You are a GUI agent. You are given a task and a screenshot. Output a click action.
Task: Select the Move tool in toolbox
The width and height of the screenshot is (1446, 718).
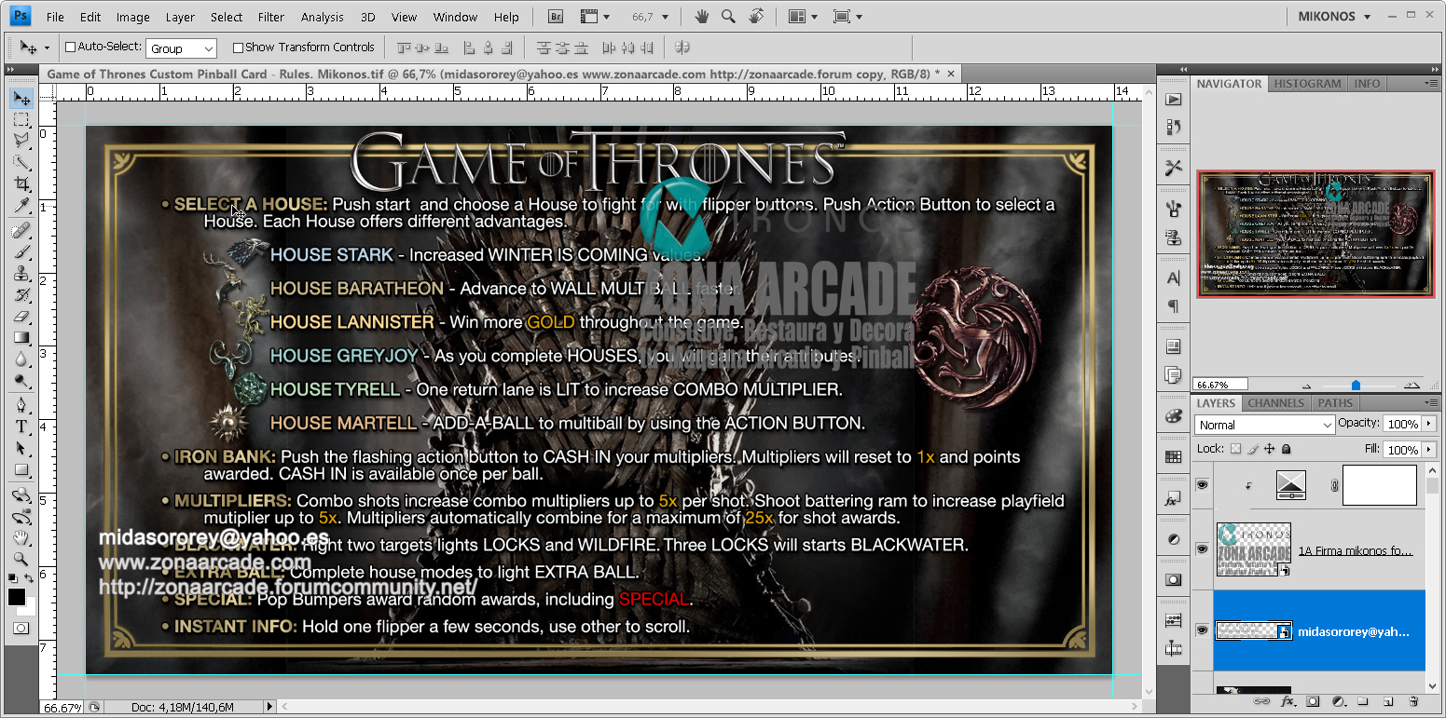(21, 98)
